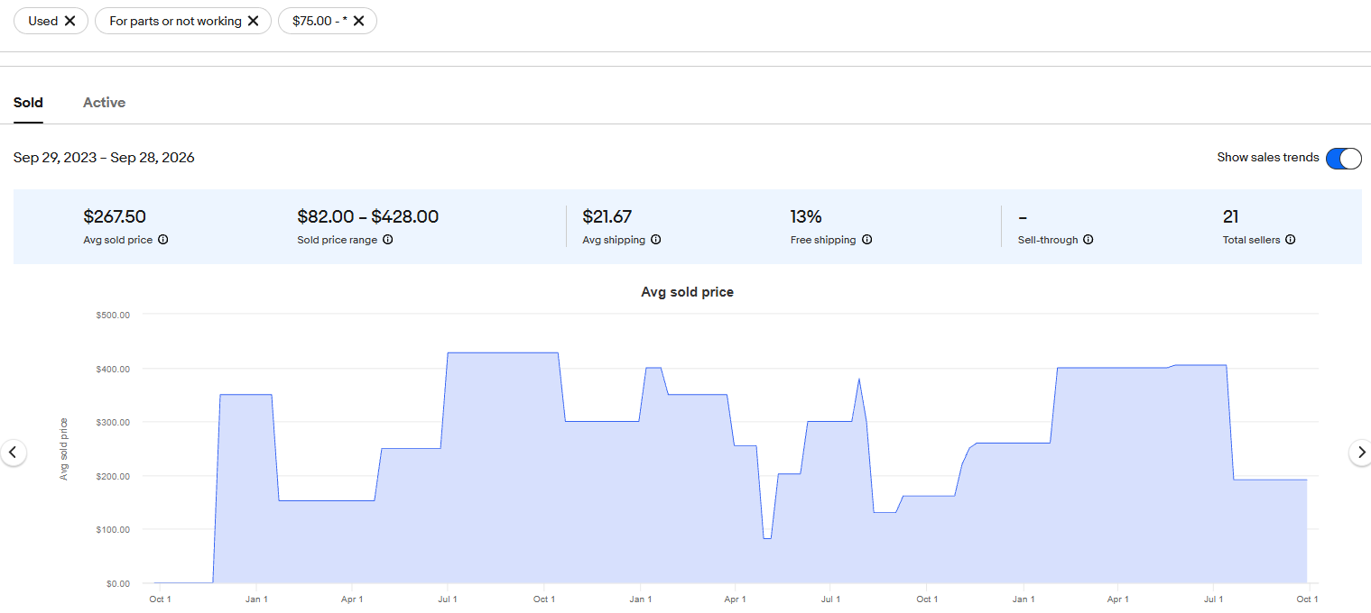The height and width of the screenshot is (613, 1371).
Task: Switch to the Active tab
Action: click(x=104, y=103)
